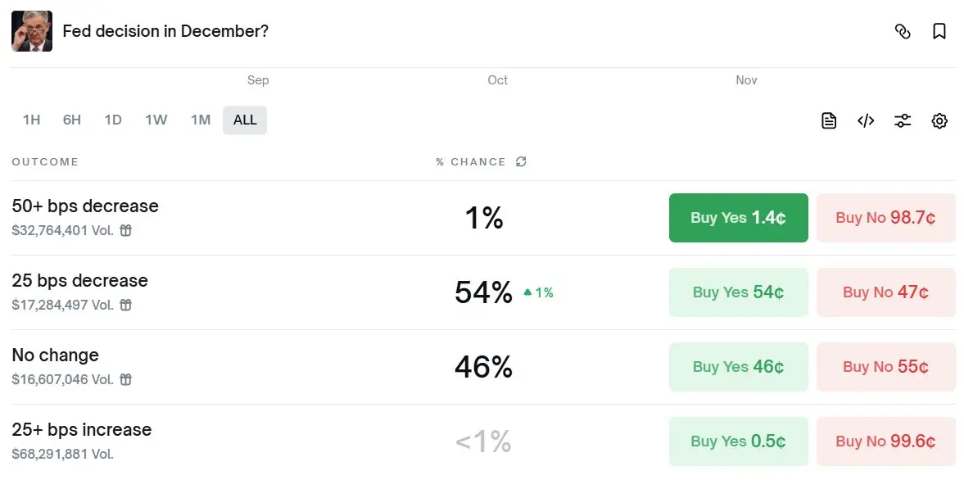The width and height of the screenshot is (964, 489).
Task: Open the chart filter sliders icon
Action: [x=903, y=121]
